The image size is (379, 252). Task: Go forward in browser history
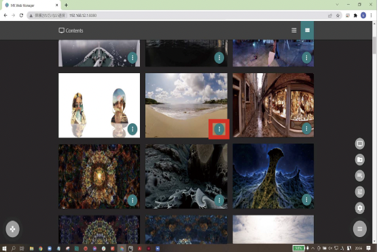coord(14,16)
